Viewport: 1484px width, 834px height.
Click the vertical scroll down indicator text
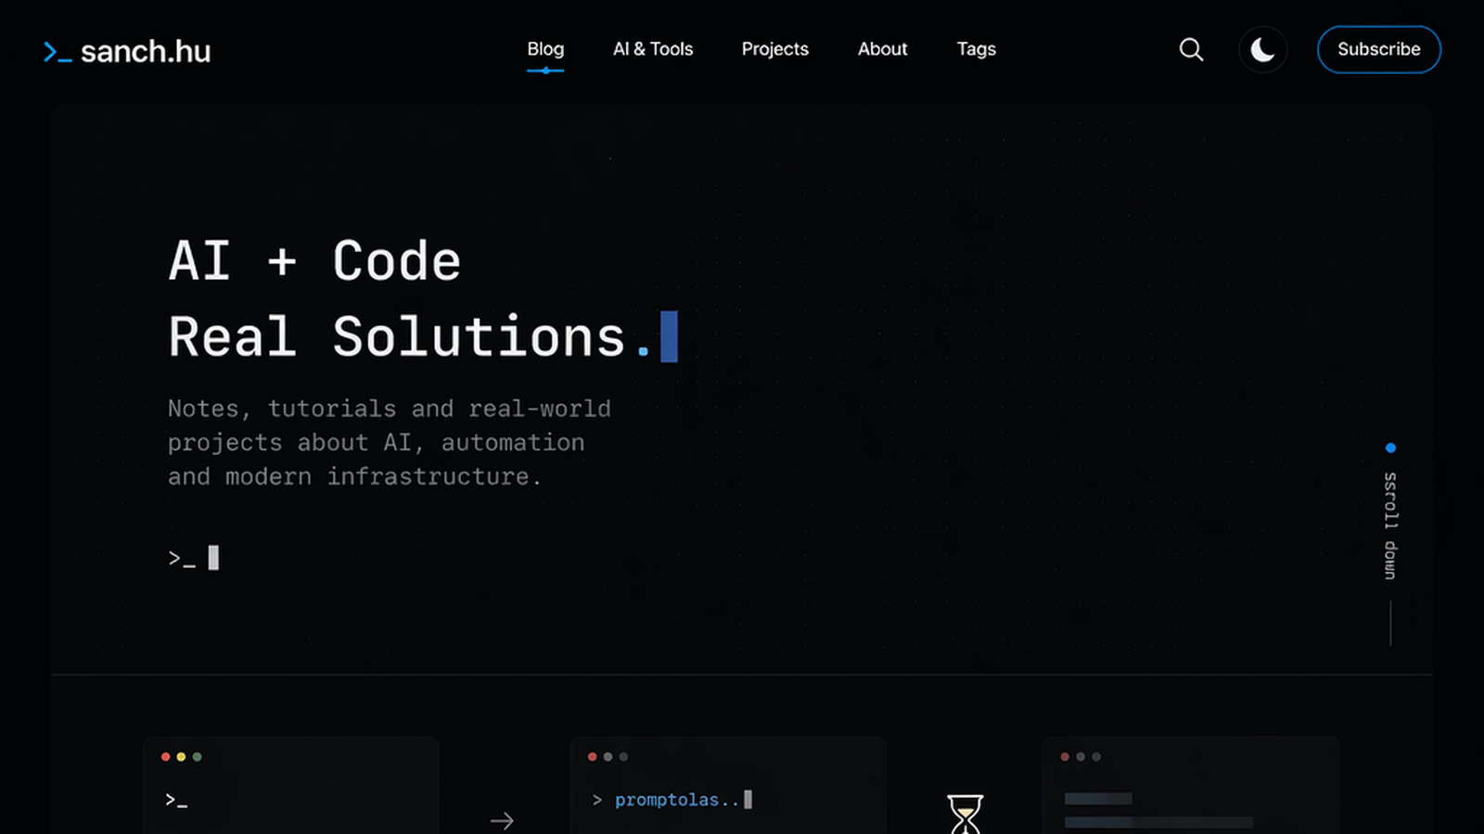[1389, 525]
